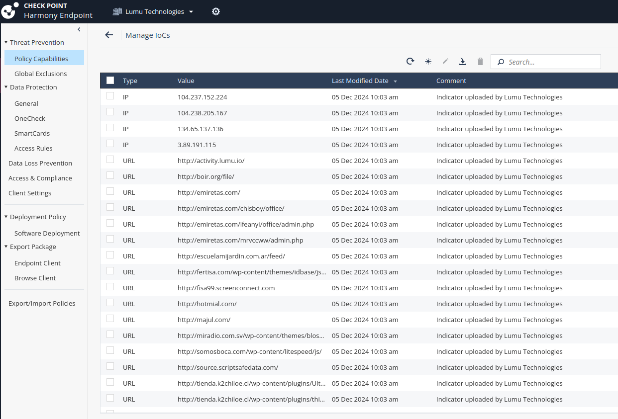Viewport: 618px width, 419px height.
Task: Collapse the sidebar with the chevron icon
Action: (79, 30)
